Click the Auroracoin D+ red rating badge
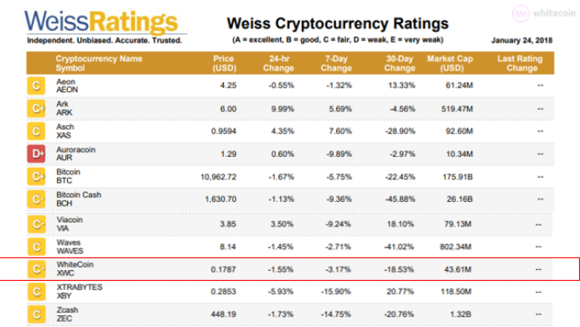This screenshot has height=327, width=580. click(x=36, y=154)
